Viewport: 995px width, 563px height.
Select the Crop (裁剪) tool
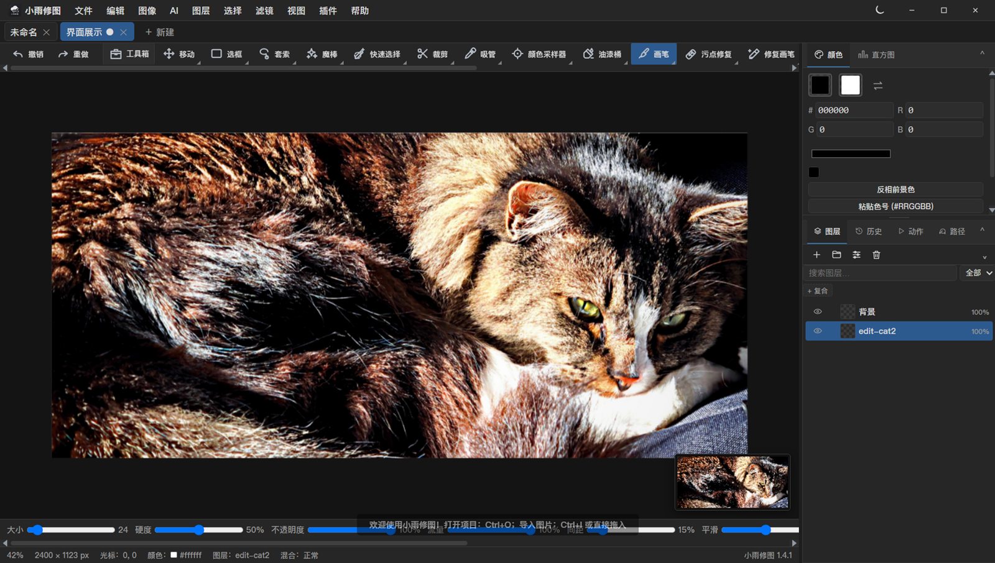pyautogui.click(x=432, y=54)
